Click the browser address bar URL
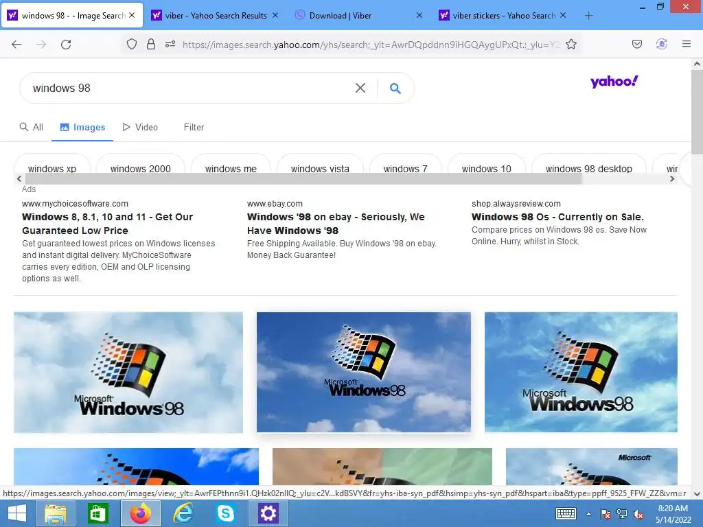The image size is (703, 527). (x=371, y=45)
